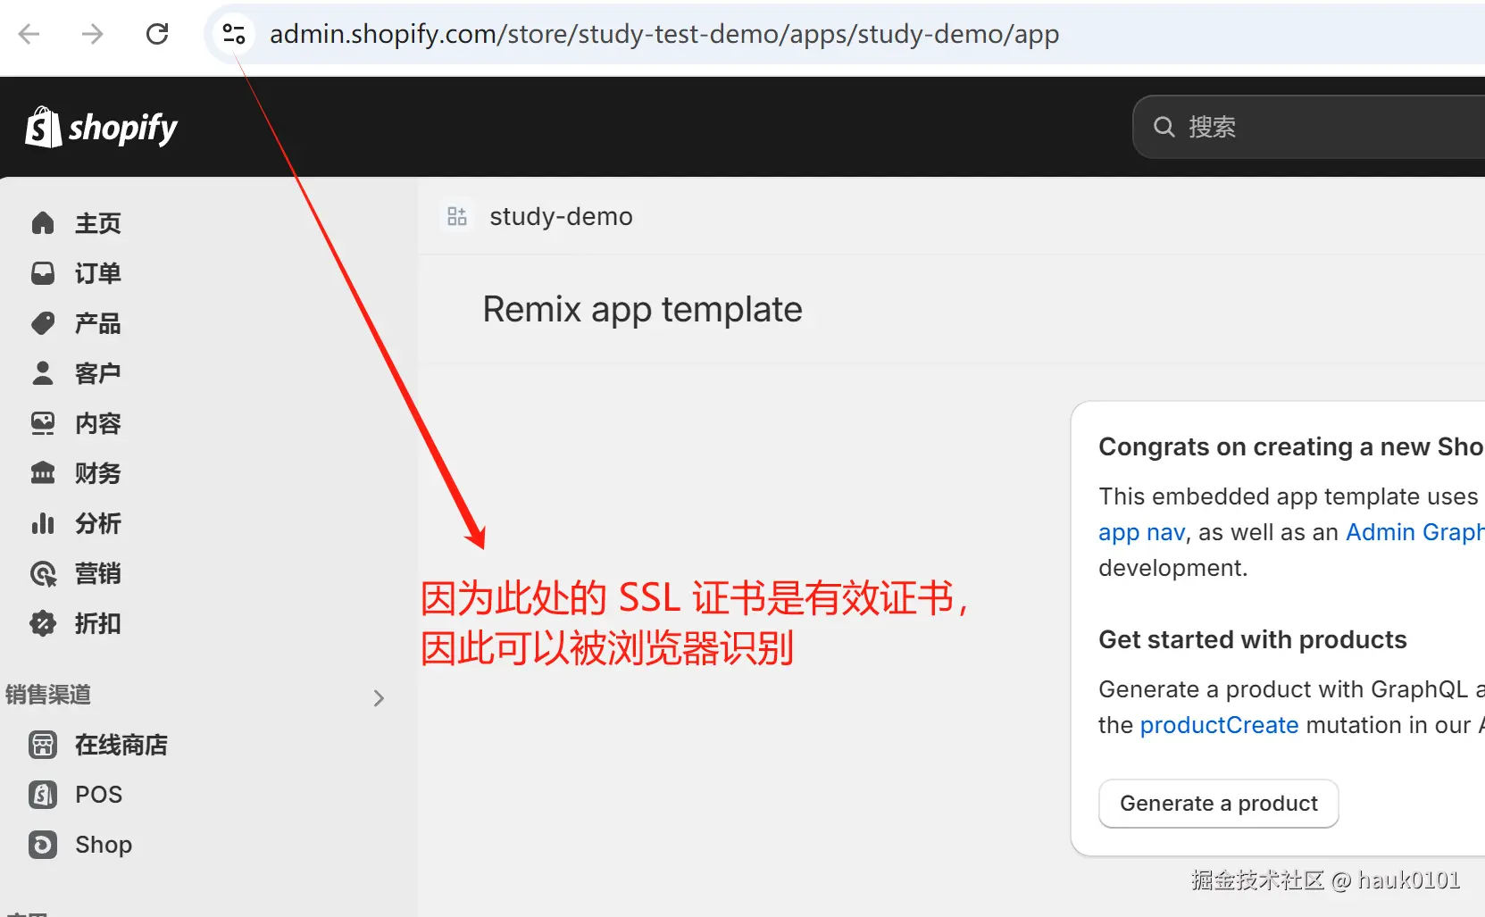Viewport: 1485px width, 917px height.
Task: Click the magnifier icon in search box
Action: (x=1164, y=127)
